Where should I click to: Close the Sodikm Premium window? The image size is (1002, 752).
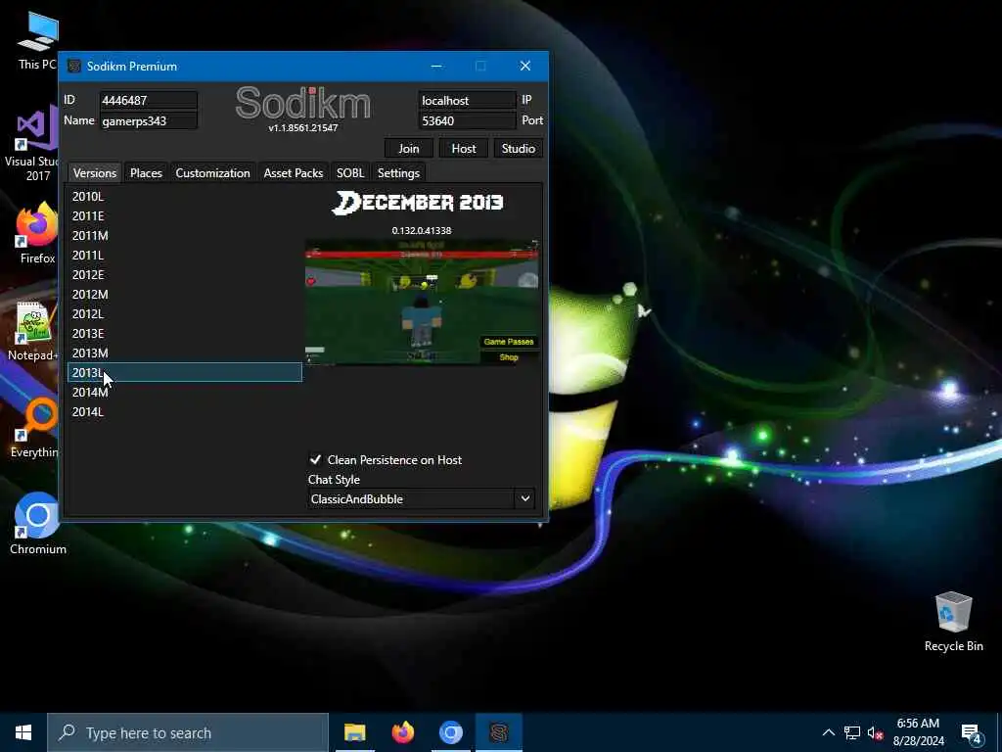click(525, 66)
